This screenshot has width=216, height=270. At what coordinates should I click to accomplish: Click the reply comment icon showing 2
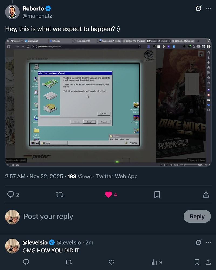point(11,195)
